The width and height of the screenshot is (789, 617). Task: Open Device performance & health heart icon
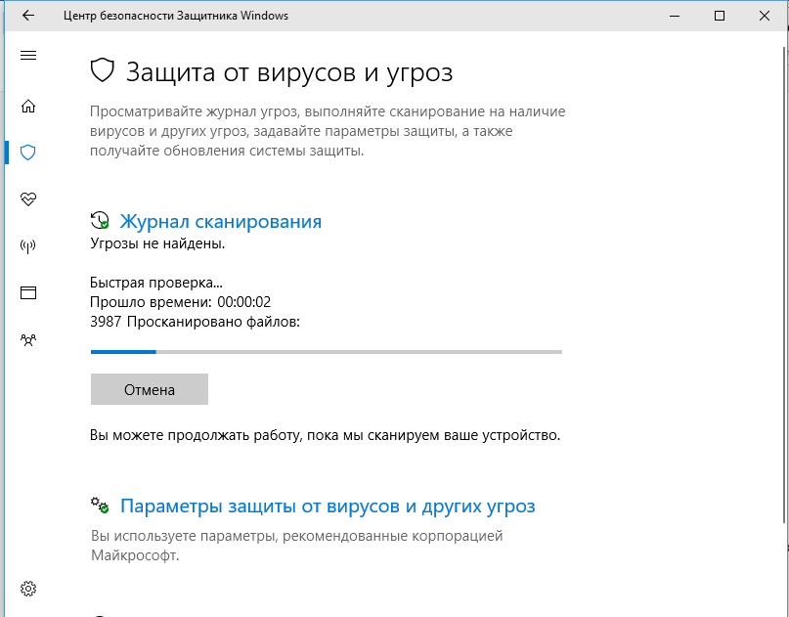coord(28,198)
